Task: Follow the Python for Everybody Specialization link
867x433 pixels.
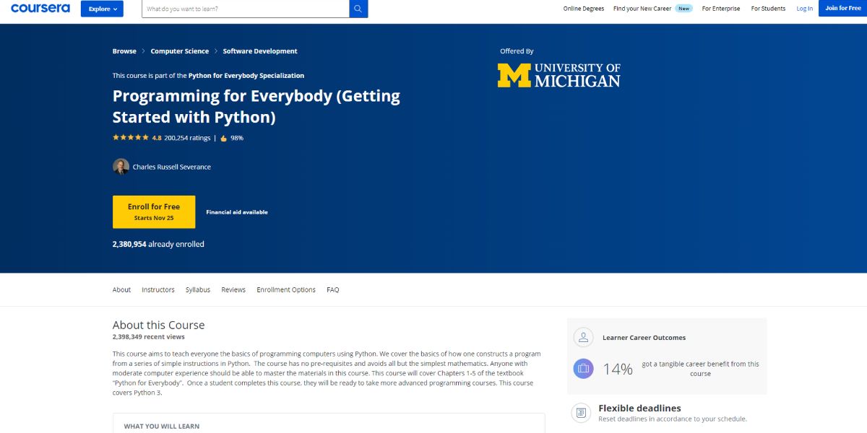Action: tap(246, 75)
